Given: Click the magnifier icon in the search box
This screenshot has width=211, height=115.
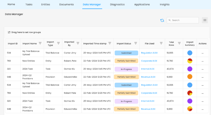Looking at the screenshot, I should [x=169, y=20].
